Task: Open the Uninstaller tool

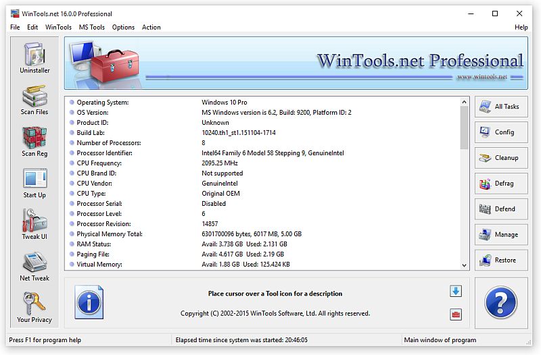Action: [x=34, y=58]
